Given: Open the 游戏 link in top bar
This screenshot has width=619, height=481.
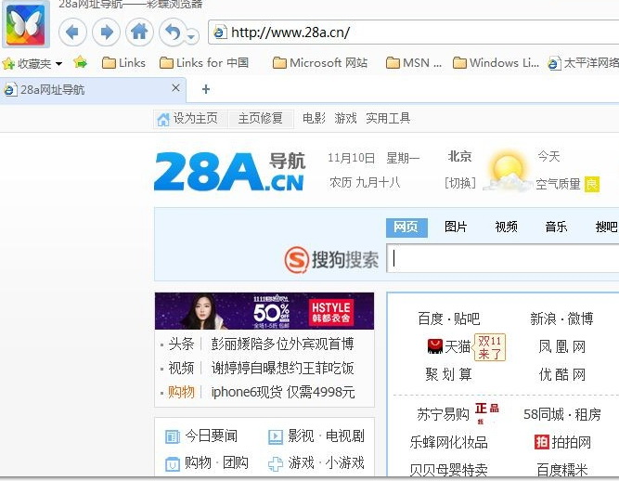Looking at the screenshot, I should click(x=345, y=118).
